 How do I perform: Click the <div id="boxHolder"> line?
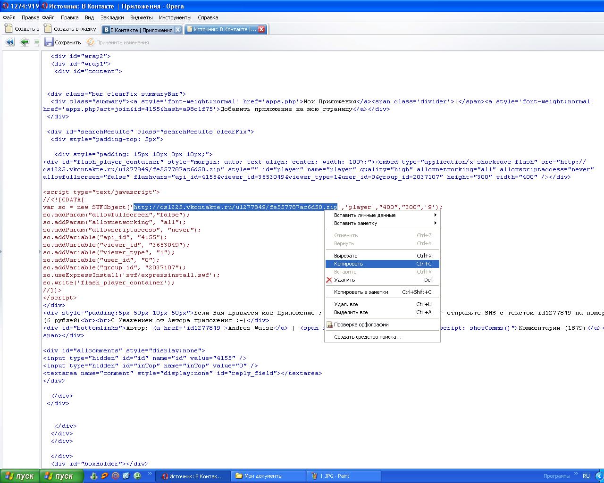tap(100, 464)
